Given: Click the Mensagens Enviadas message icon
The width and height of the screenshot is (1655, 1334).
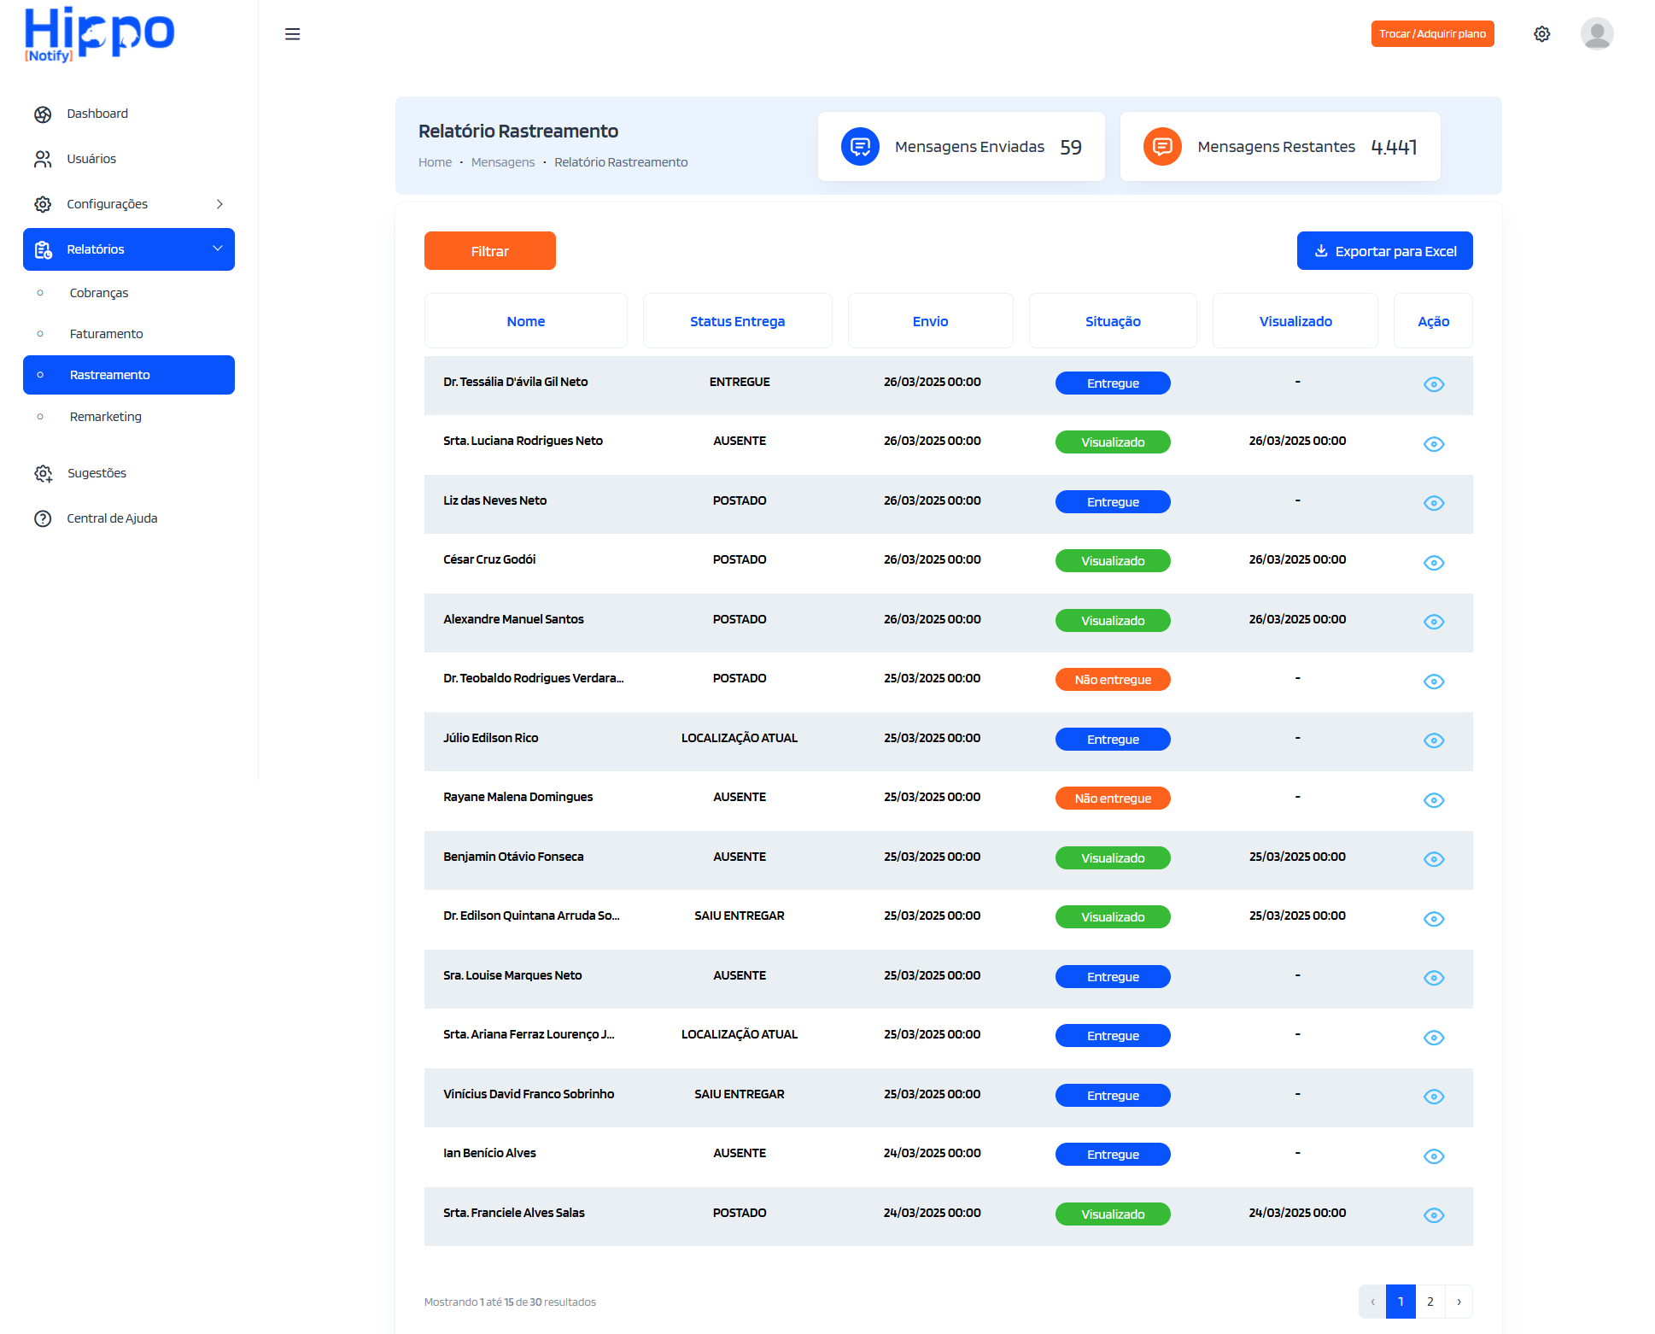Looking at the screenshot, I should pos(860,146).
